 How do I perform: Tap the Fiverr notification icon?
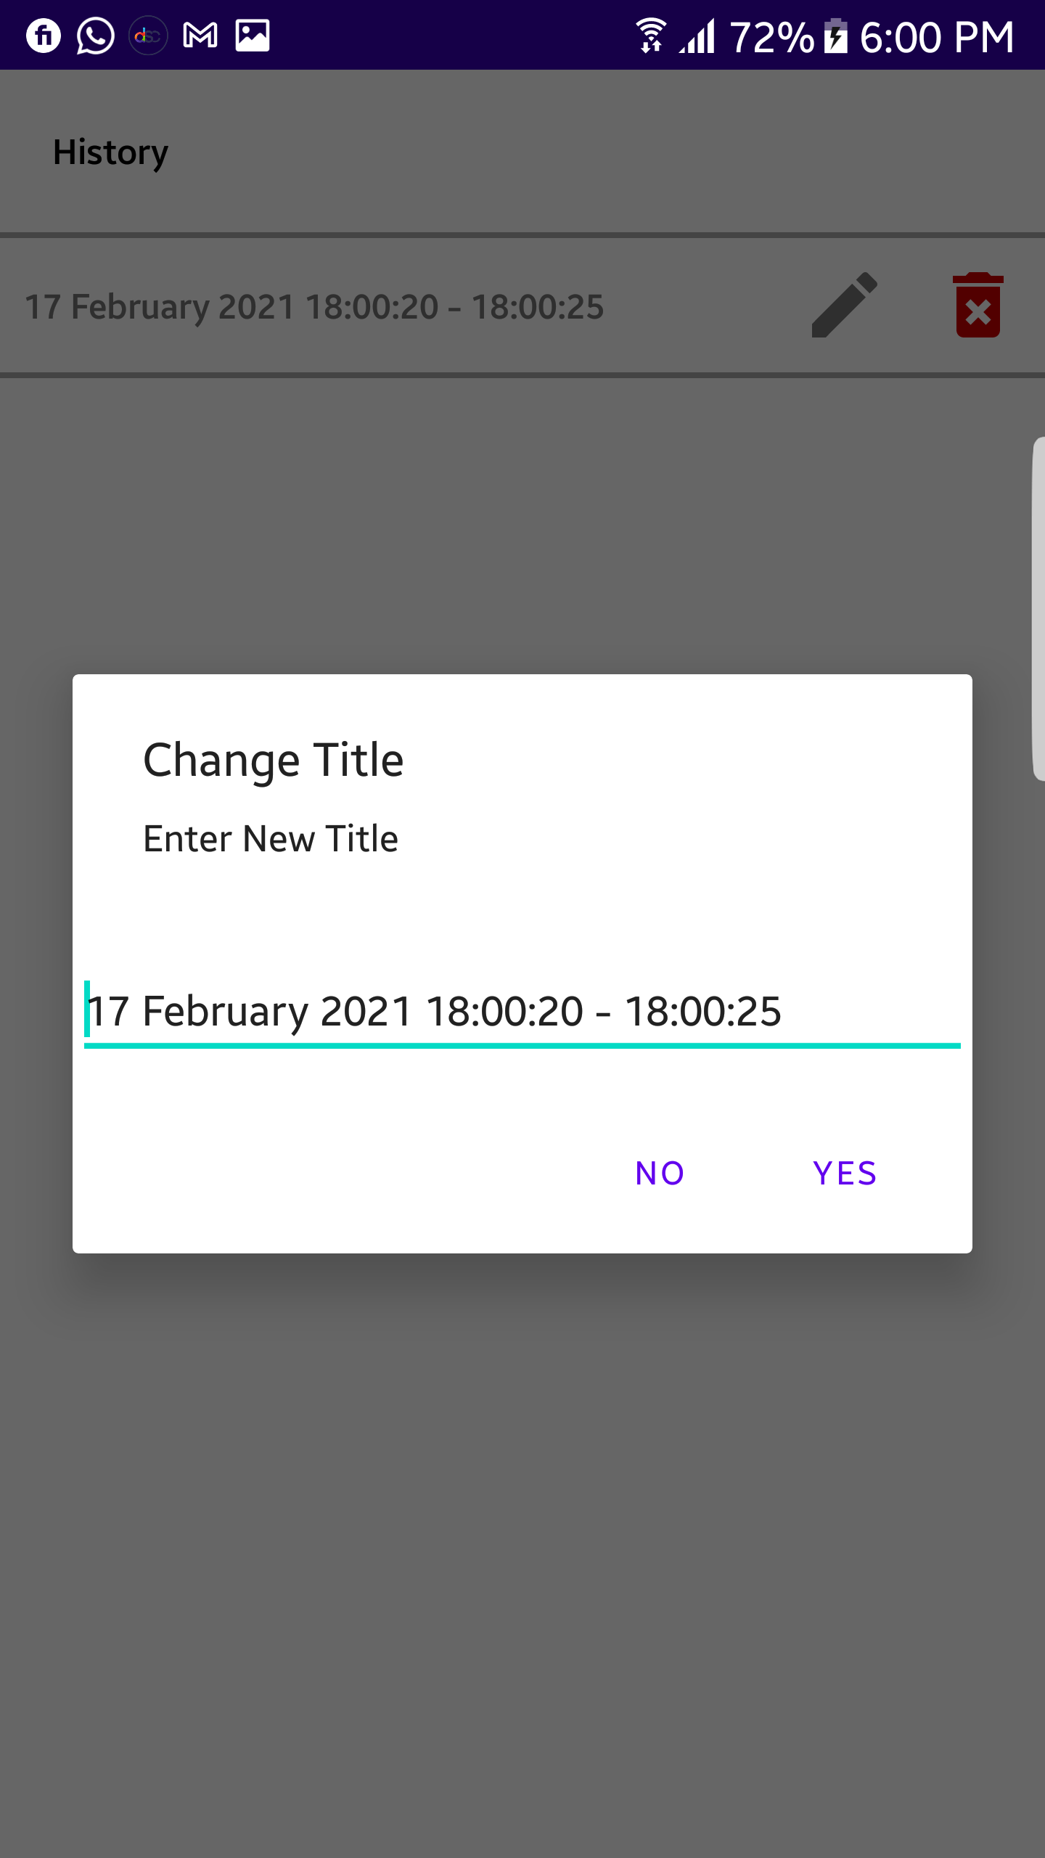click(44, 36)
